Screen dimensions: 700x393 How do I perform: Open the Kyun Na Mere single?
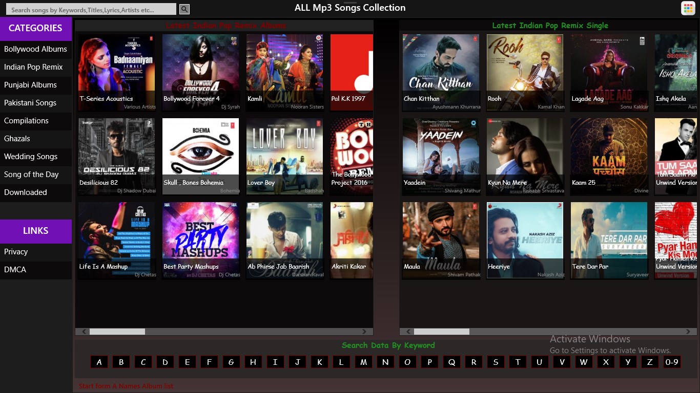point(525,157)
